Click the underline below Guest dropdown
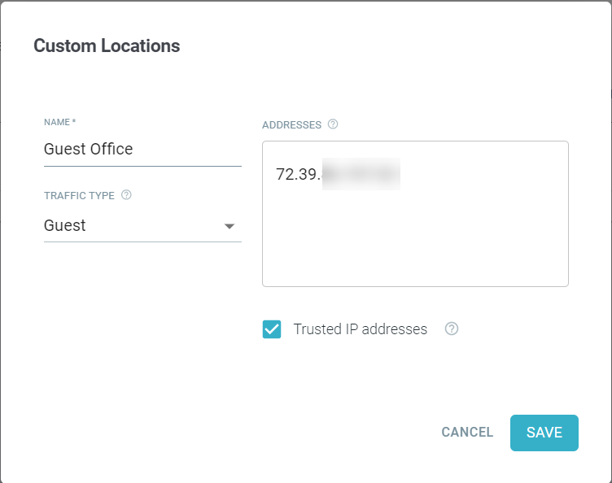The image size is (612, 483). (142, 241)
